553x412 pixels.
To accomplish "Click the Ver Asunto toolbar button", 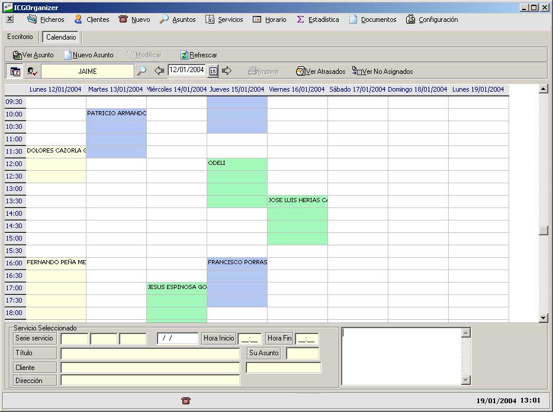I will pyautogui.click(x=33, y=55).
